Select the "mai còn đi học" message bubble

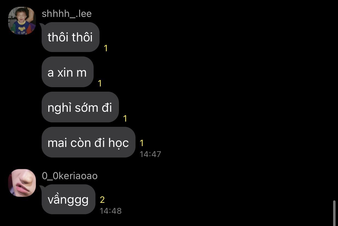(88, 142)
